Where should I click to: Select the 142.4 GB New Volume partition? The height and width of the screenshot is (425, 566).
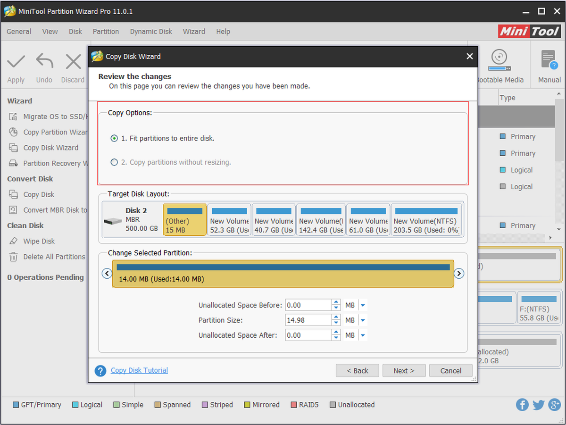tap(321, 220)
